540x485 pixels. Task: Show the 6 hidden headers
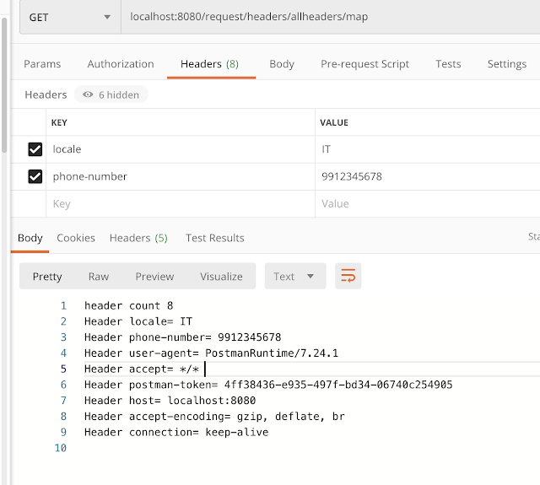(111, 94)
